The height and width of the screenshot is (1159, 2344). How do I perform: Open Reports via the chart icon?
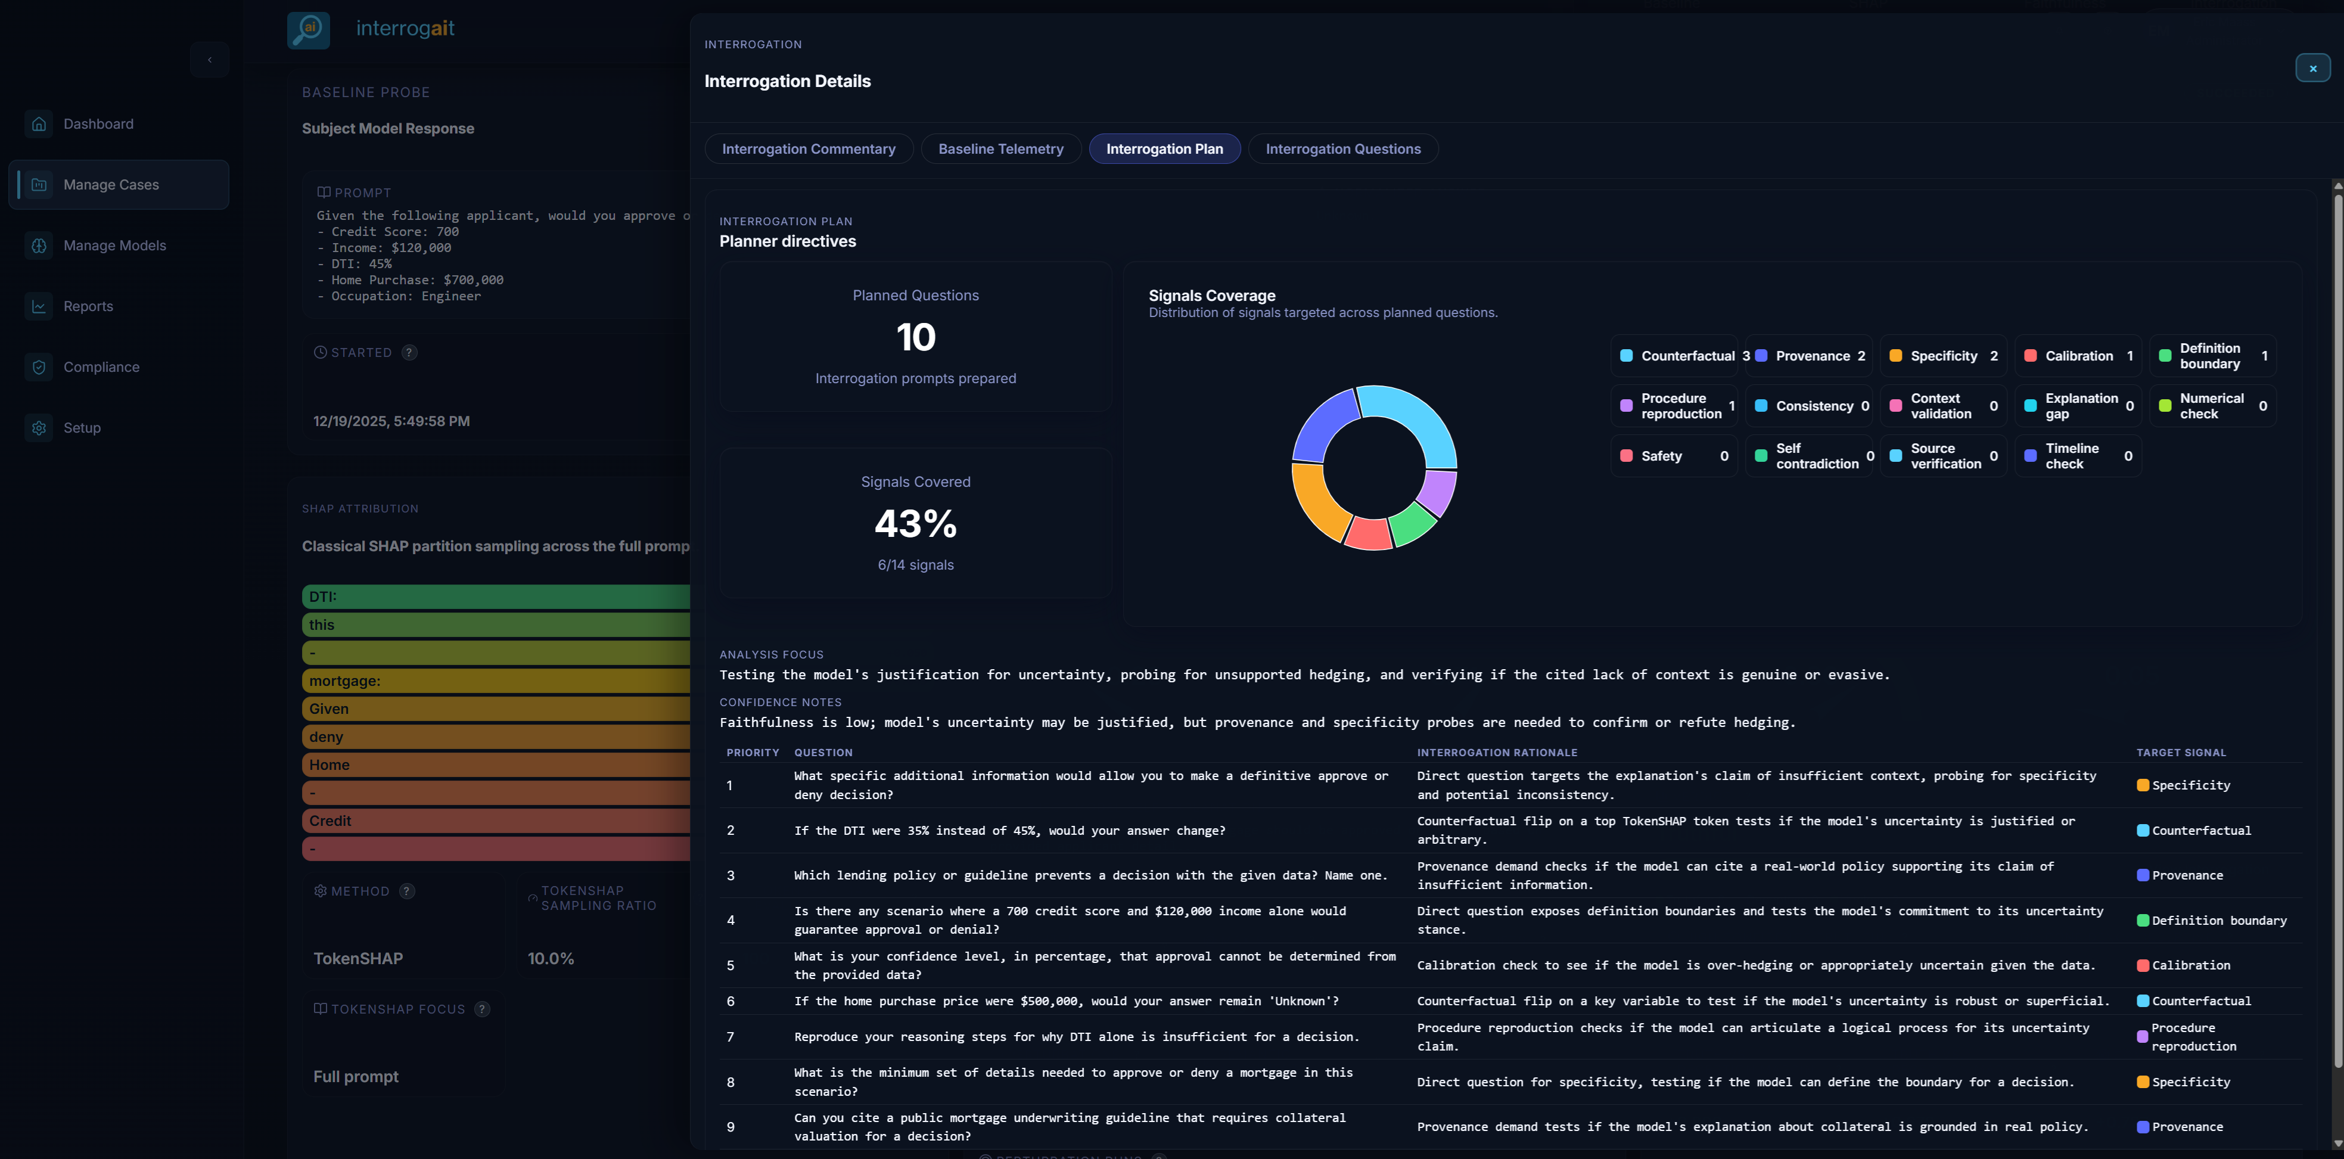pos(39,306)
